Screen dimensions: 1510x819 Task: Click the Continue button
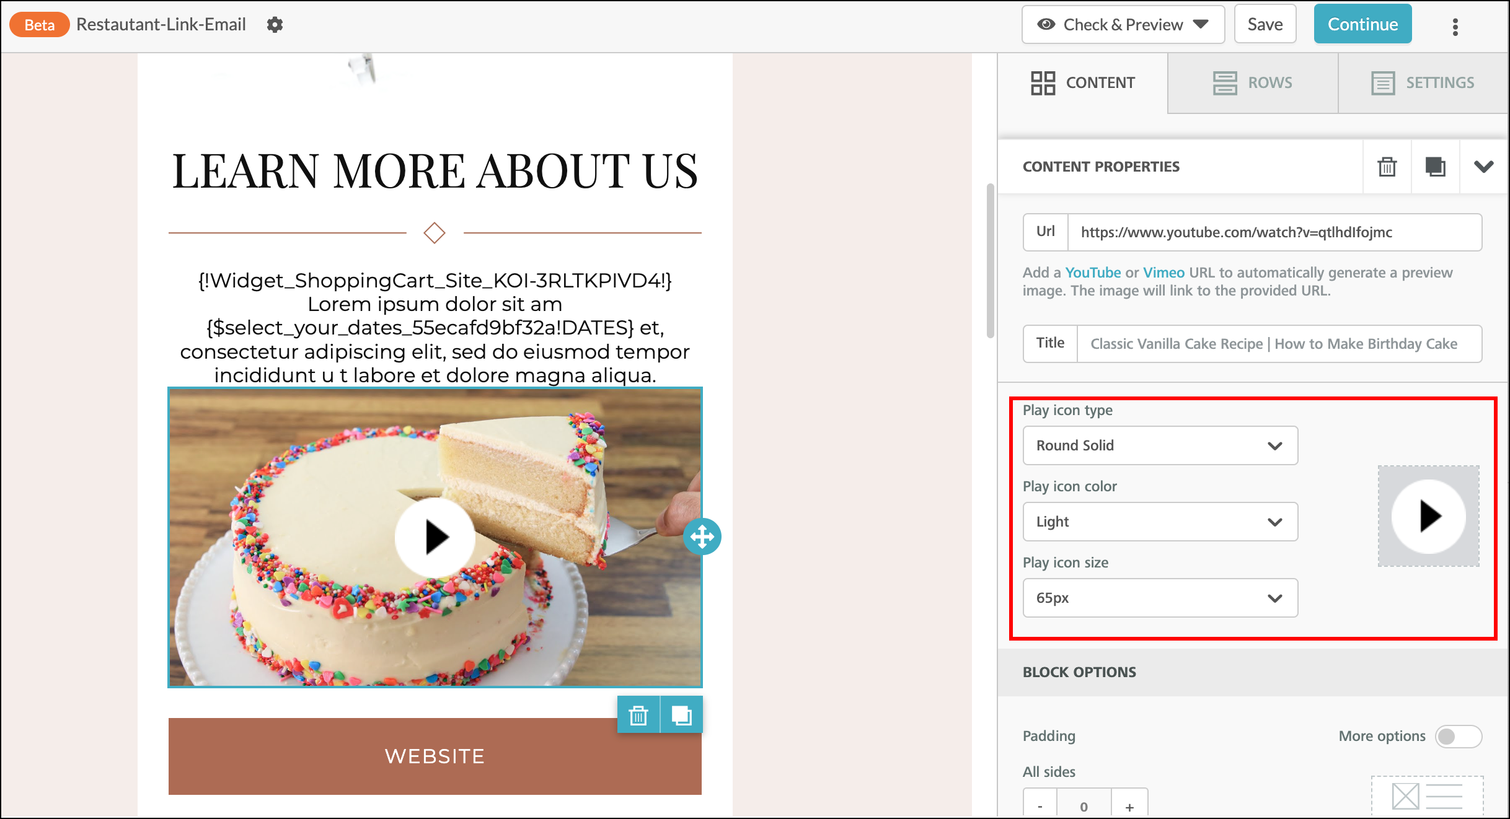1362,24
